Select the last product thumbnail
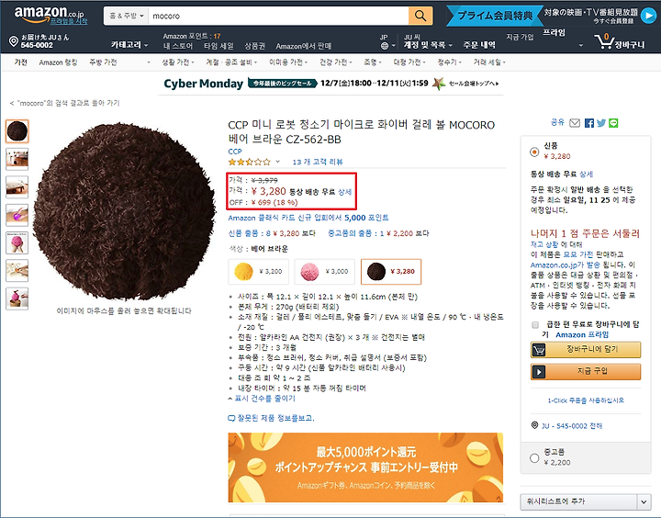Image resolution: width=661 pixels, height=518 pixels. pos(17,298)
